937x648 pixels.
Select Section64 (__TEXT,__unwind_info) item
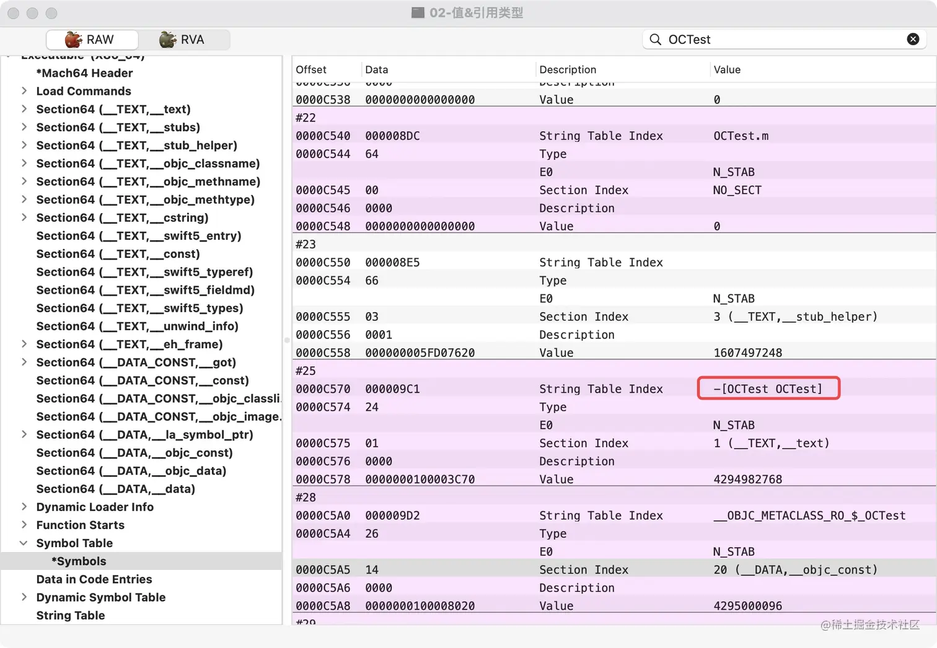tap(137, 326)
